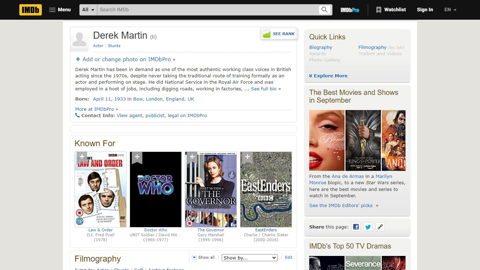480x270 pixels.
Task: Share this page on Facebook
Action: (x=356, y=227)
